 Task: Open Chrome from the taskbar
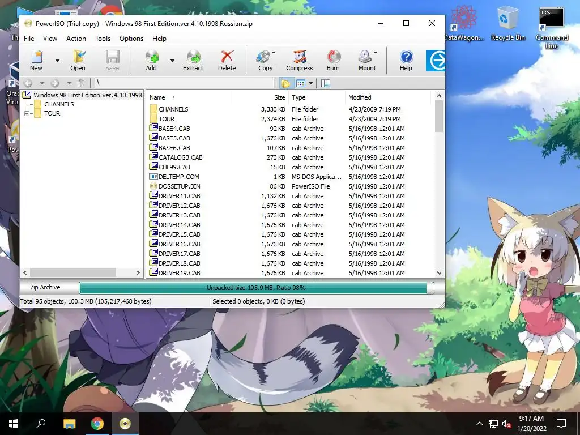[x=97, y=424]
